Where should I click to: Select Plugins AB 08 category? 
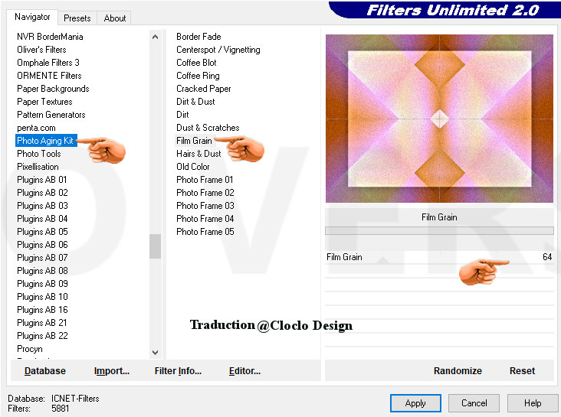(42, 271)
